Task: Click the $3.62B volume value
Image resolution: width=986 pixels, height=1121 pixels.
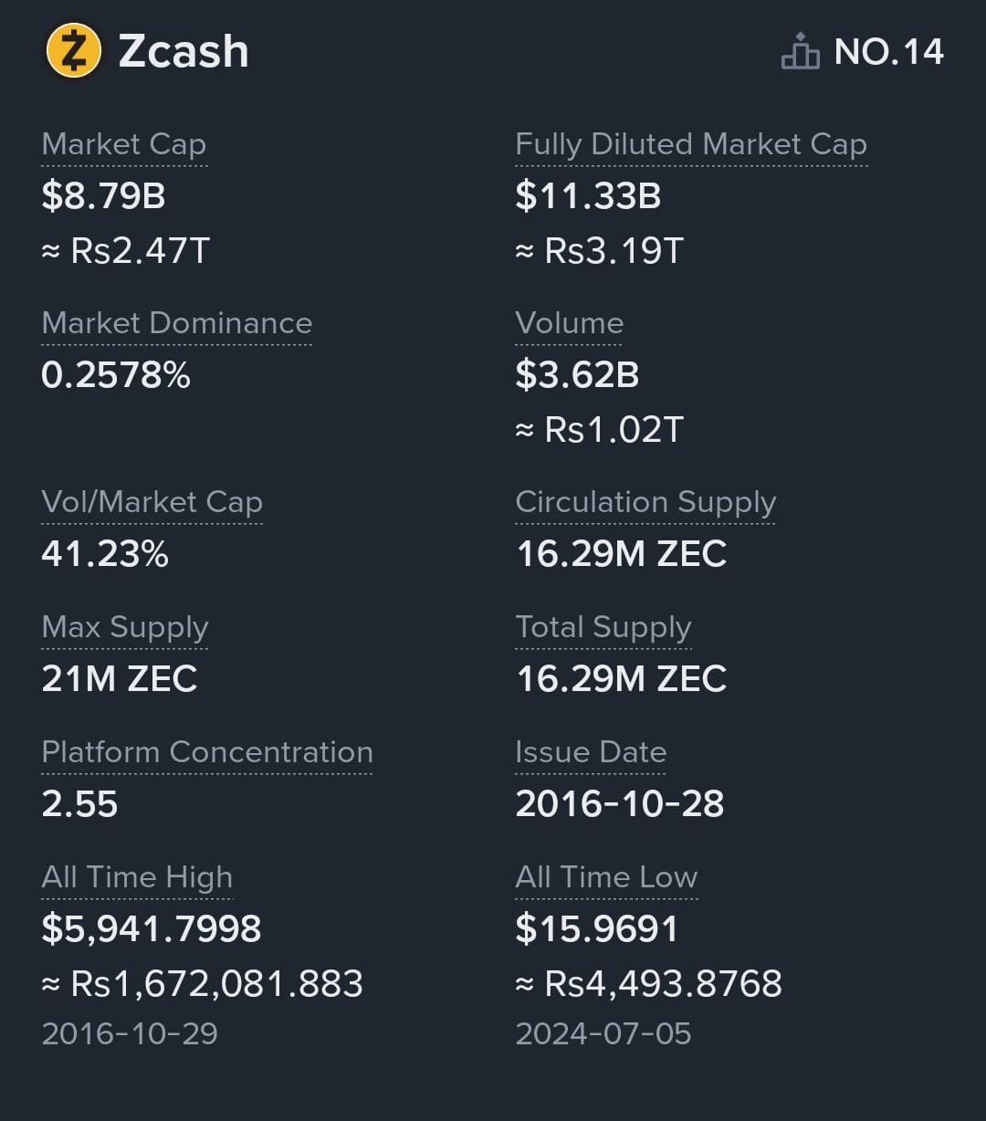Action: point(577,375)
